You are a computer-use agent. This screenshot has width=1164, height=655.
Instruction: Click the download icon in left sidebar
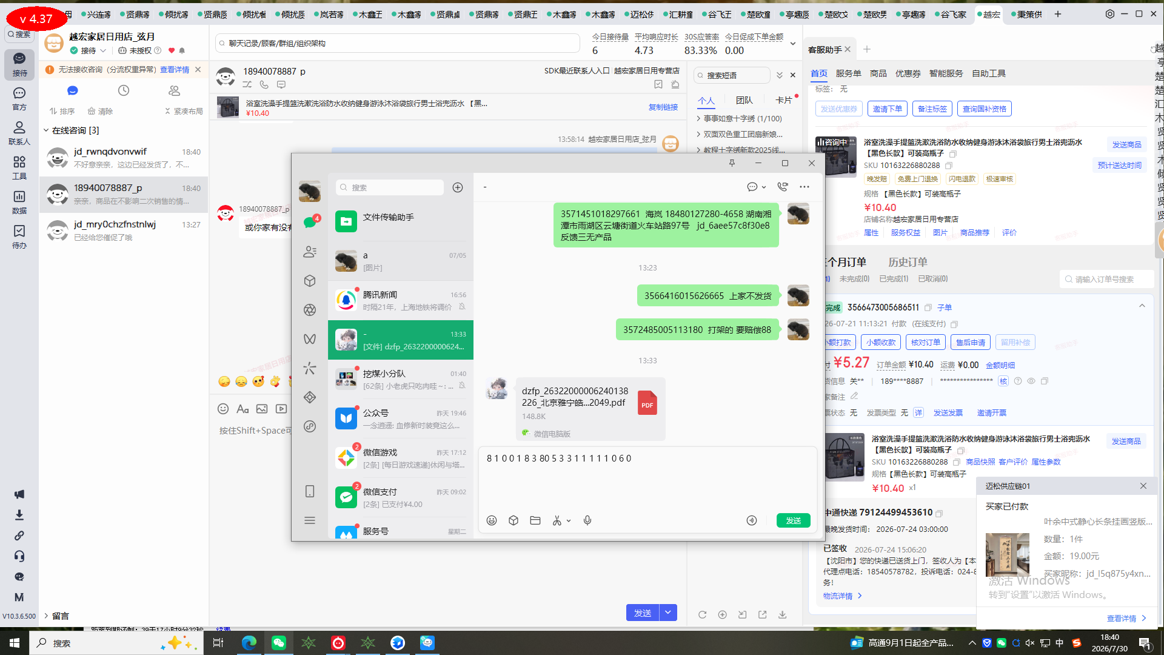[x=19, y=515]
